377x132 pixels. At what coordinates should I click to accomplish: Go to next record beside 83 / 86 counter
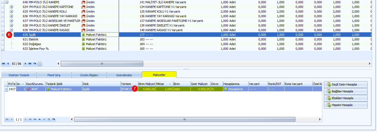point(25,63)
